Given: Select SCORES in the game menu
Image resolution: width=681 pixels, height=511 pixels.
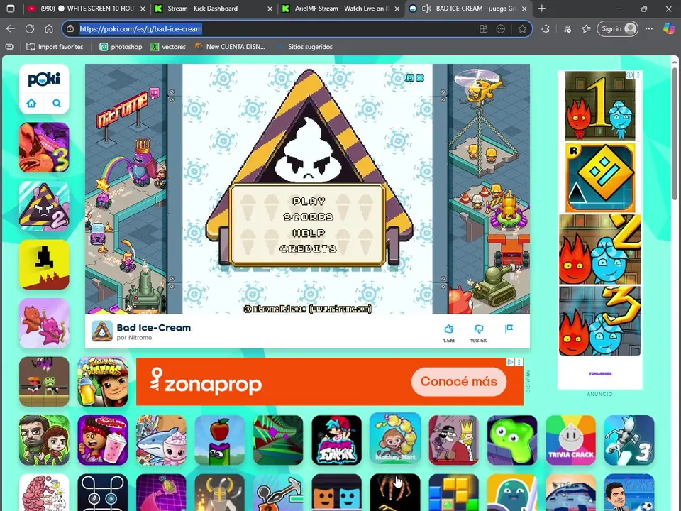Looking at the screenshot, I should (x=309, y=217).
